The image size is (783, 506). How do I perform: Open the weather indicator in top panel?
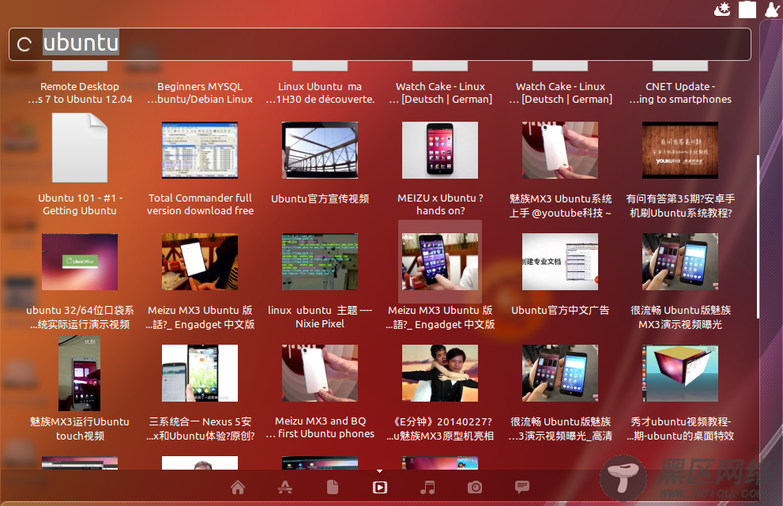pyautogui.click(x=722, y=9)
